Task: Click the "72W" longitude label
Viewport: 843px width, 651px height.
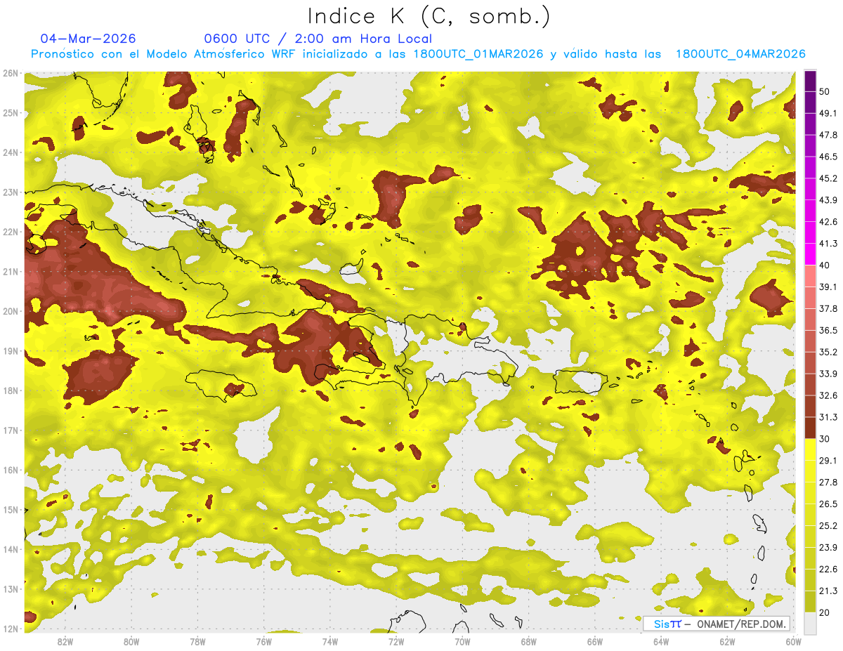Action: coord(396,642)
